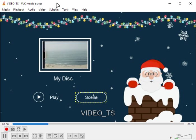Open the Playback menu
196x140 pixels.
[19, 10]
